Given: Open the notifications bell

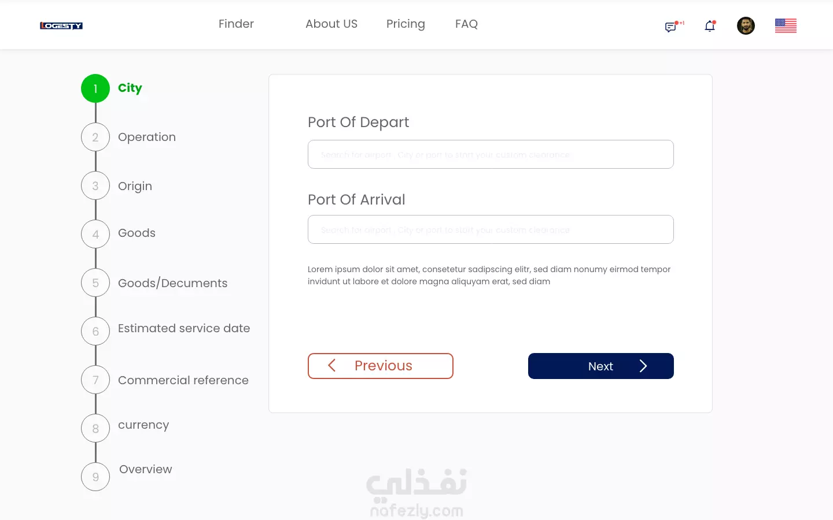Looking at the screenshot, I should point(710,26).
